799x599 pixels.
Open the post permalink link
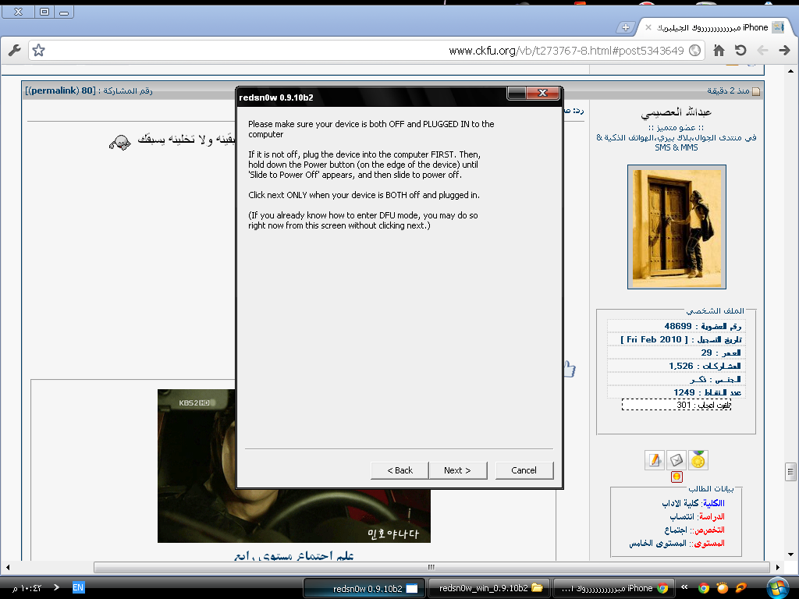55,90
